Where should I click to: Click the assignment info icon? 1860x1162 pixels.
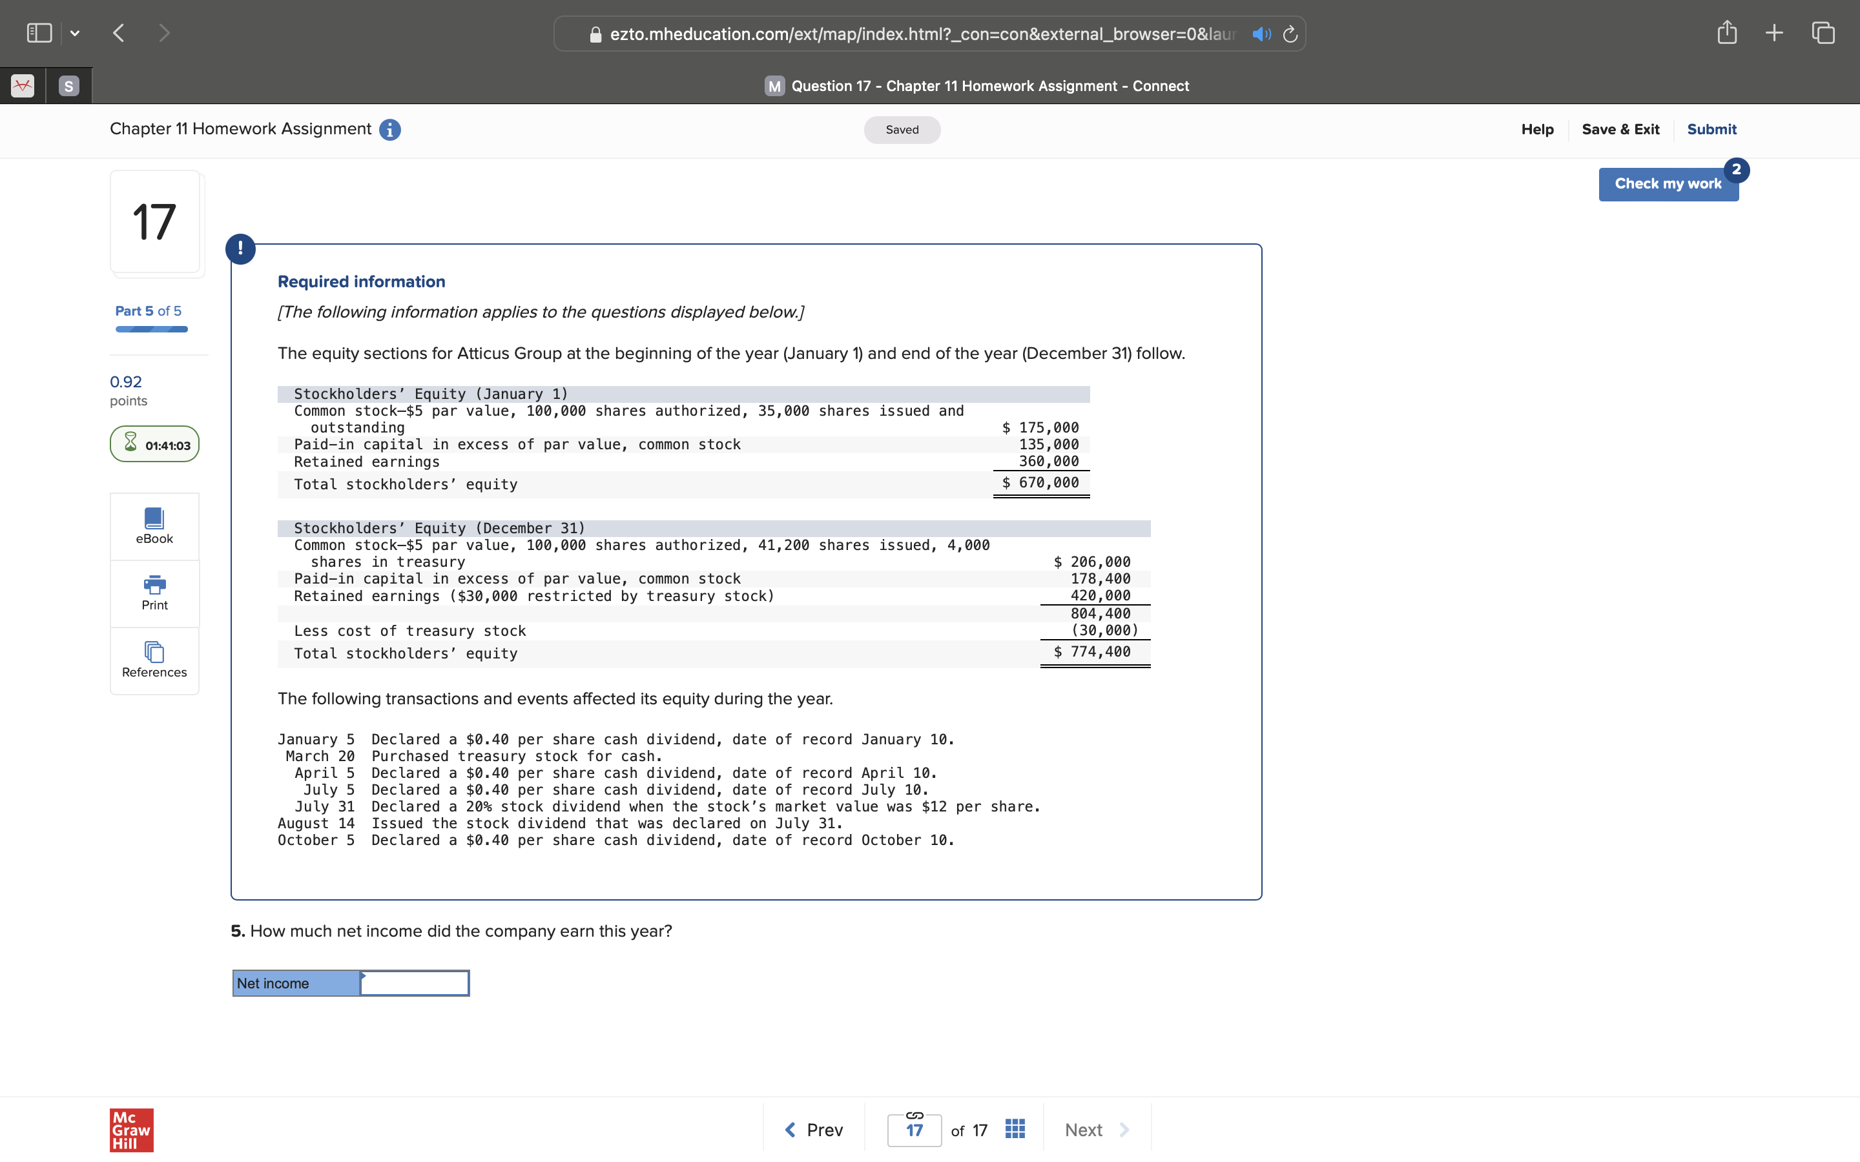tap(389, 130)
